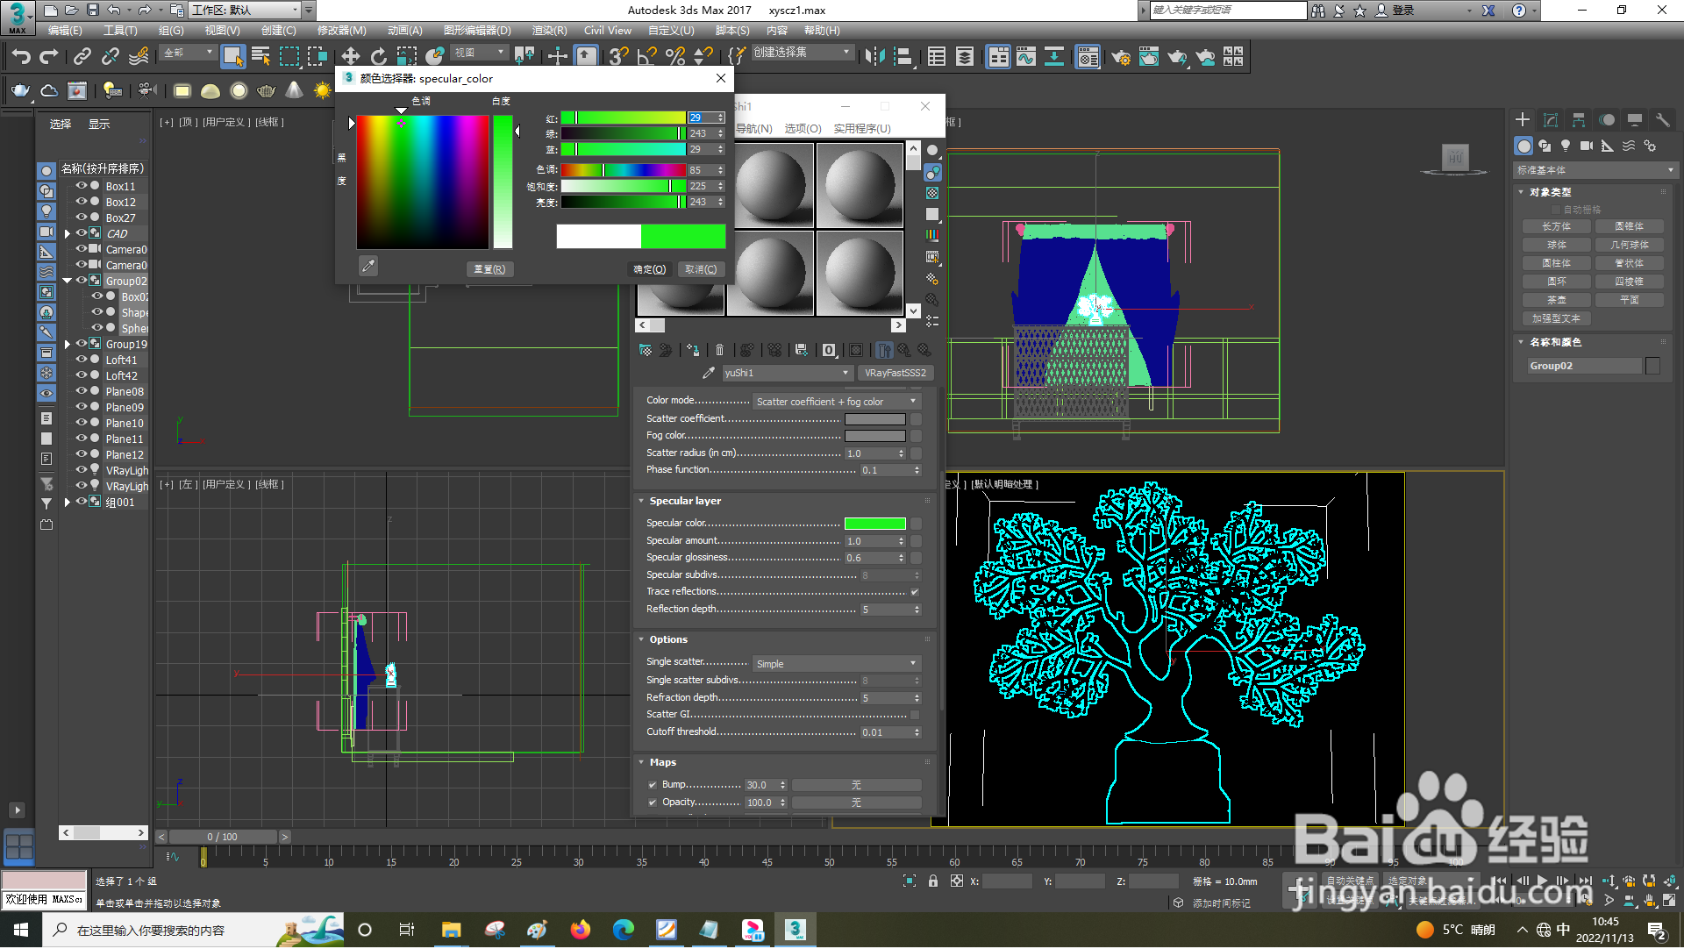Collapse the Group02 tree node
This screenshot has width=1684, height=949.
tap(68, 281)
